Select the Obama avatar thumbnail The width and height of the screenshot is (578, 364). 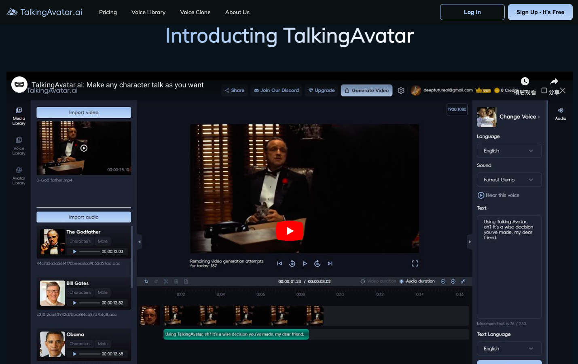coord(53,344)
